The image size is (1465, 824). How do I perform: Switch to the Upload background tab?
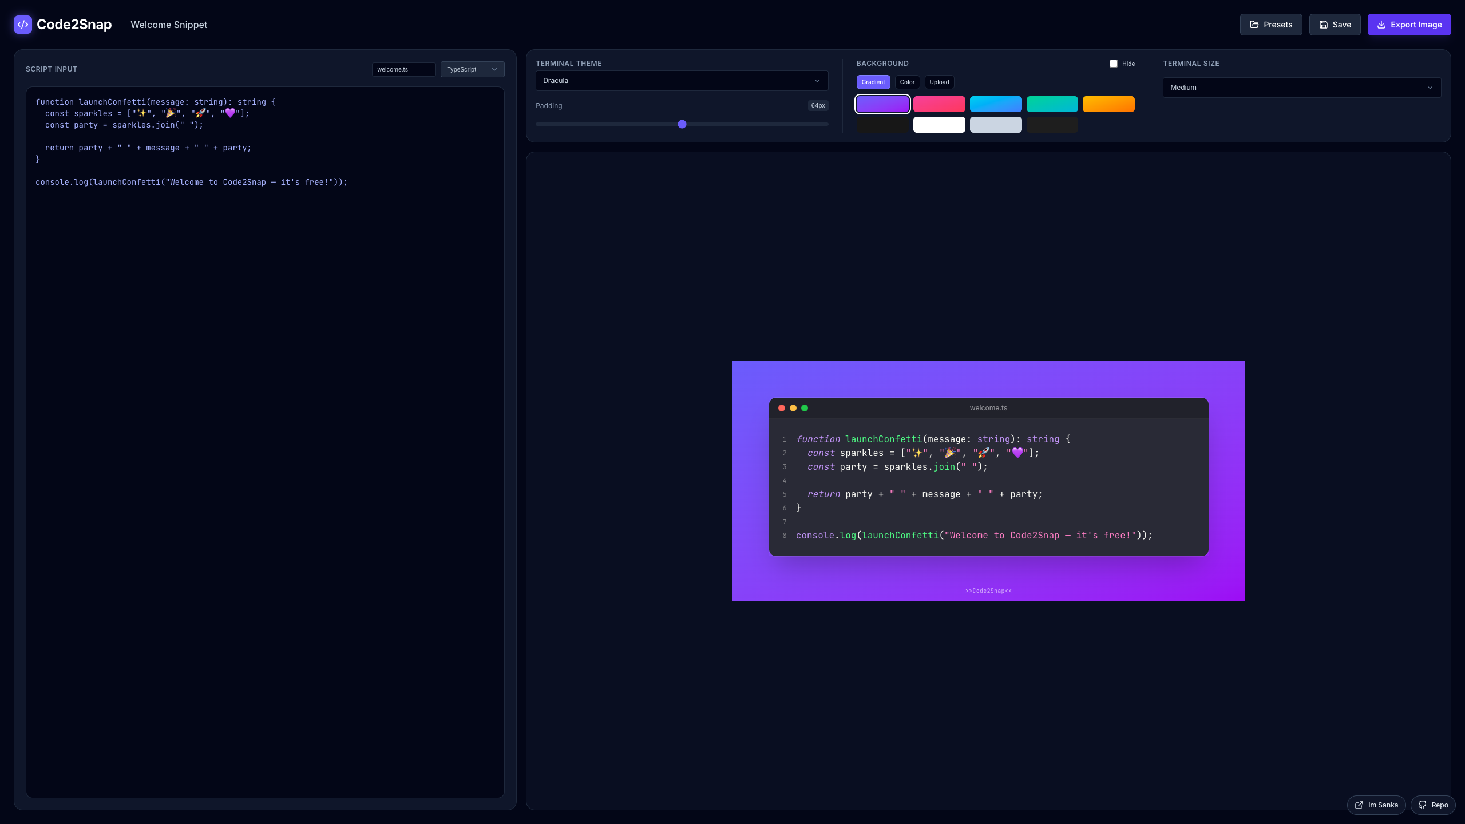coord(939,82)
